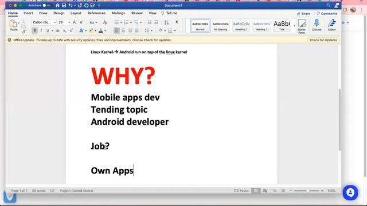Open the borders dropdown
Image resolution: width=367 pixels, height=206 pixels.
[174, 30]
